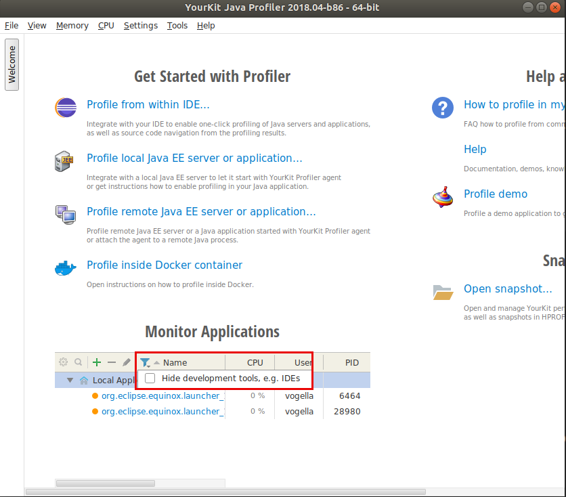Open the CPU menu
The height and width of the screenshot is (497, 566).
106,26
